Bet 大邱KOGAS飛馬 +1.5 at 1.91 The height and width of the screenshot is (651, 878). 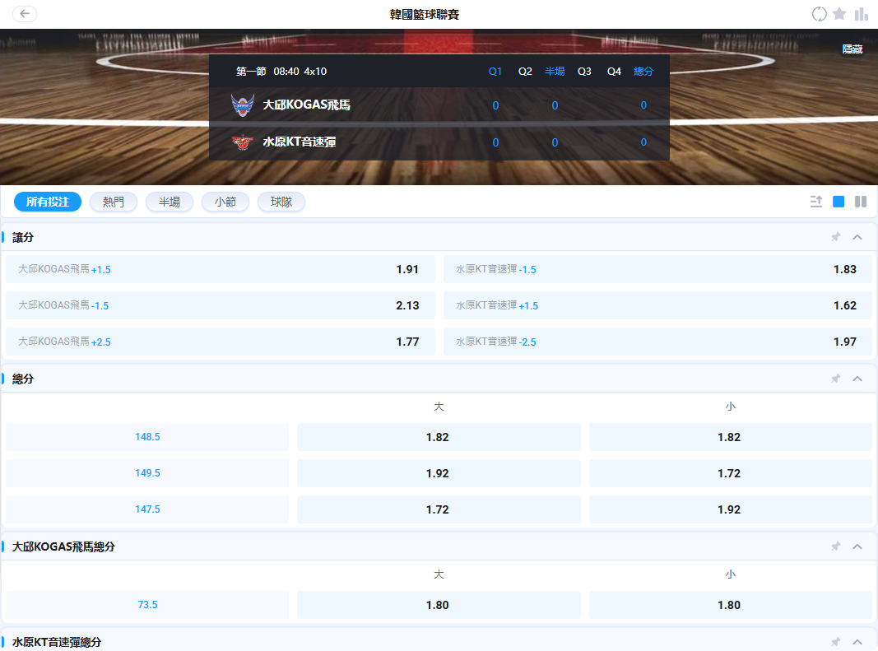click(220, 269)
